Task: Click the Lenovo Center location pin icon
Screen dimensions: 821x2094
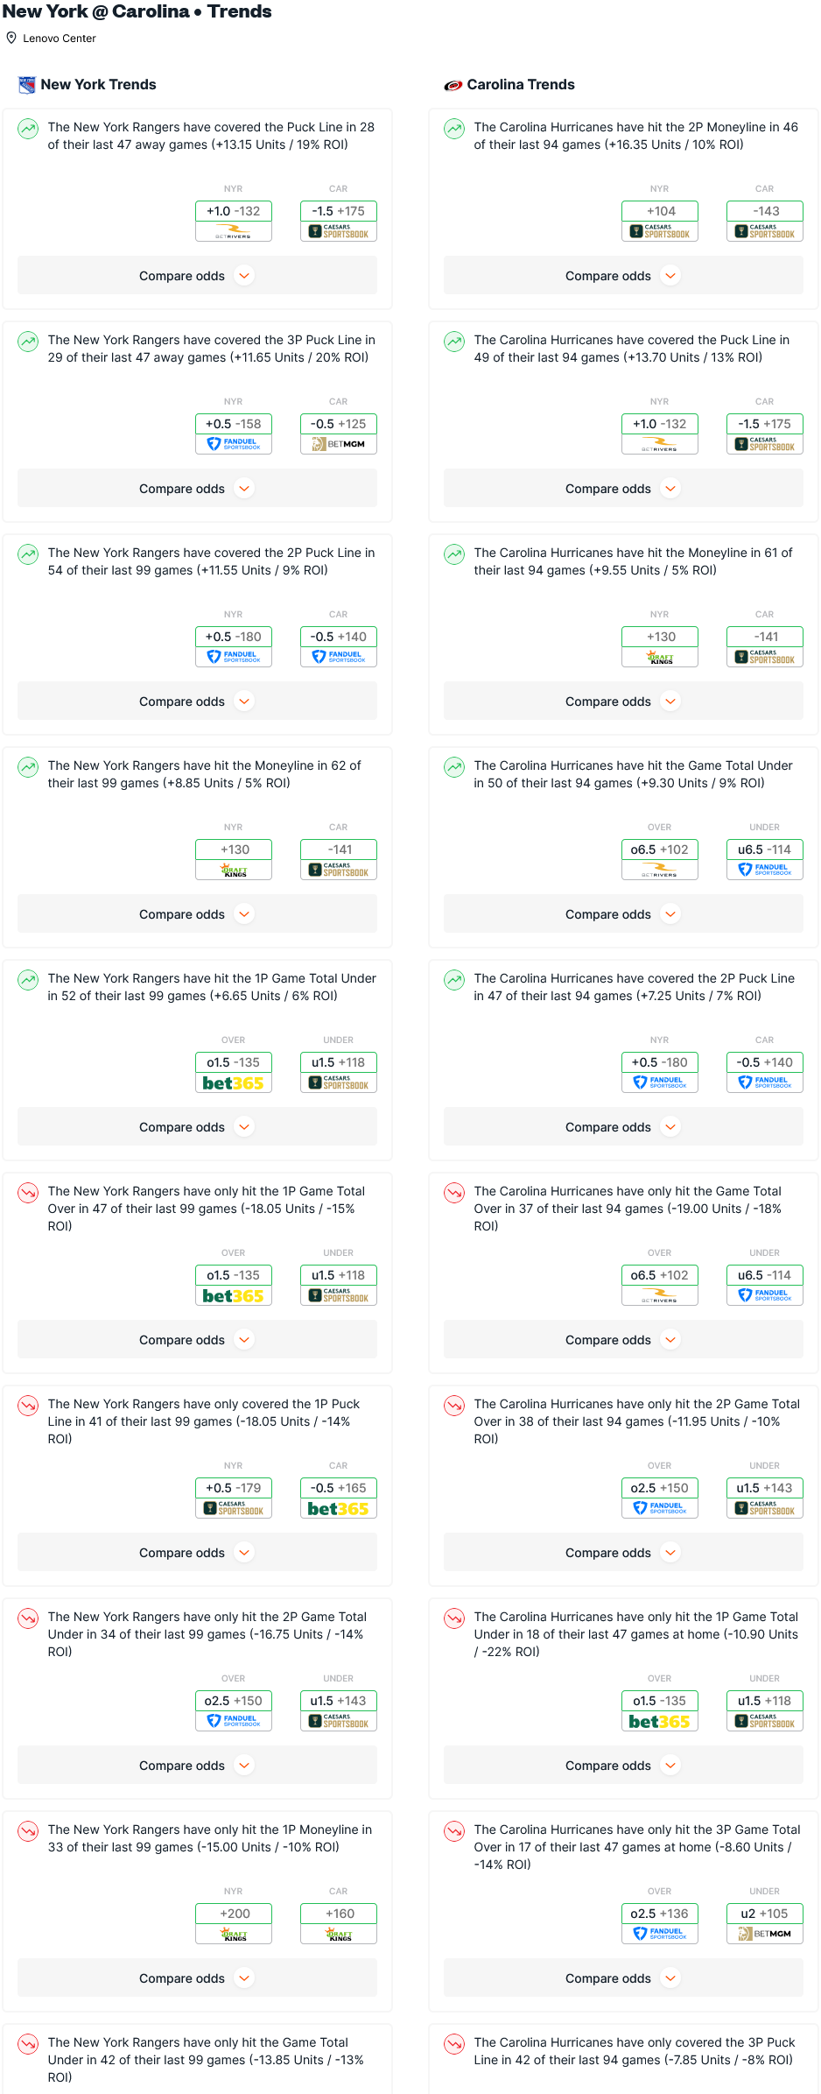Action: click(x=11, y=38)
